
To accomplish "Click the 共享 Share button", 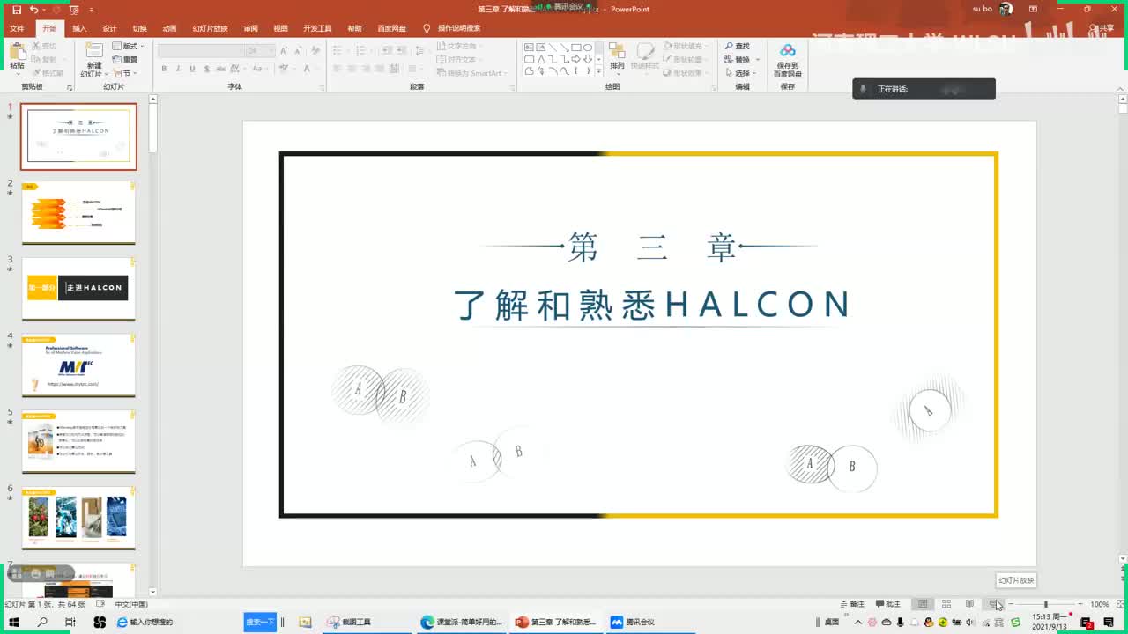I will click(x=1102, y=28).
